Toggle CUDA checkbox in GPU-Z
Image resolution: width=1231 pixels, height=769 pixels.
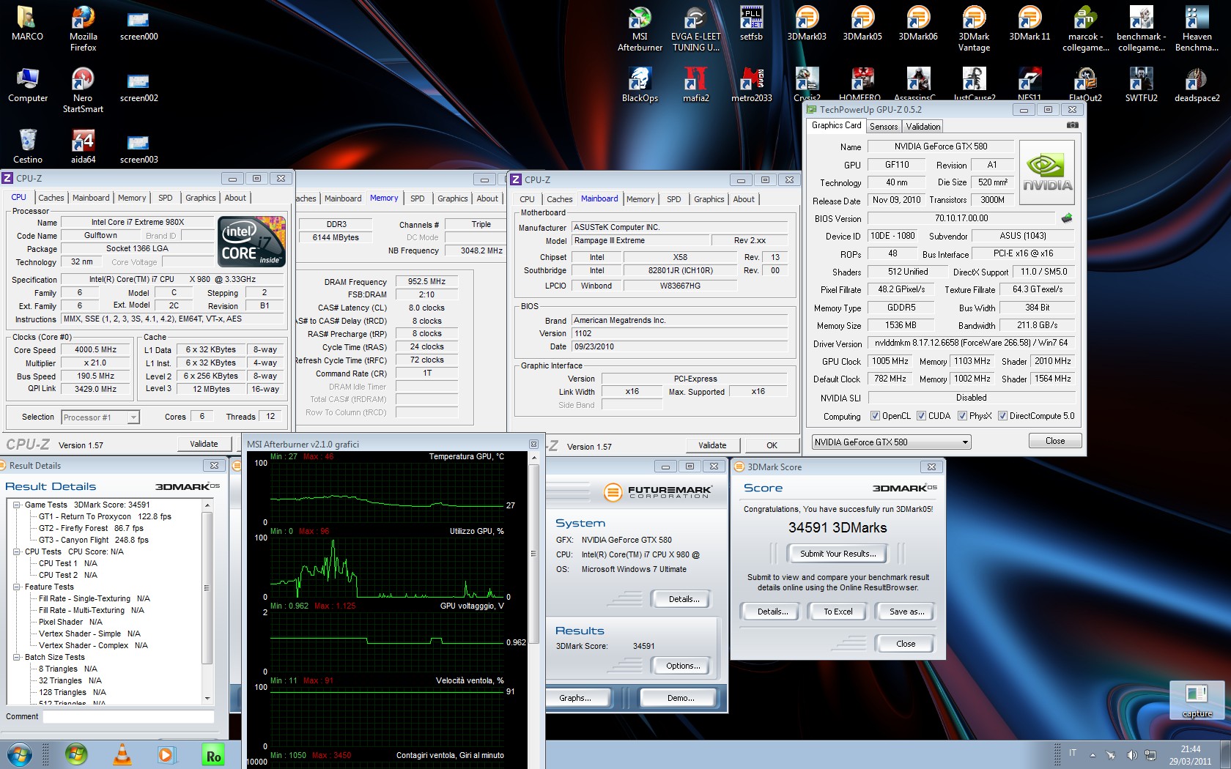921,416
